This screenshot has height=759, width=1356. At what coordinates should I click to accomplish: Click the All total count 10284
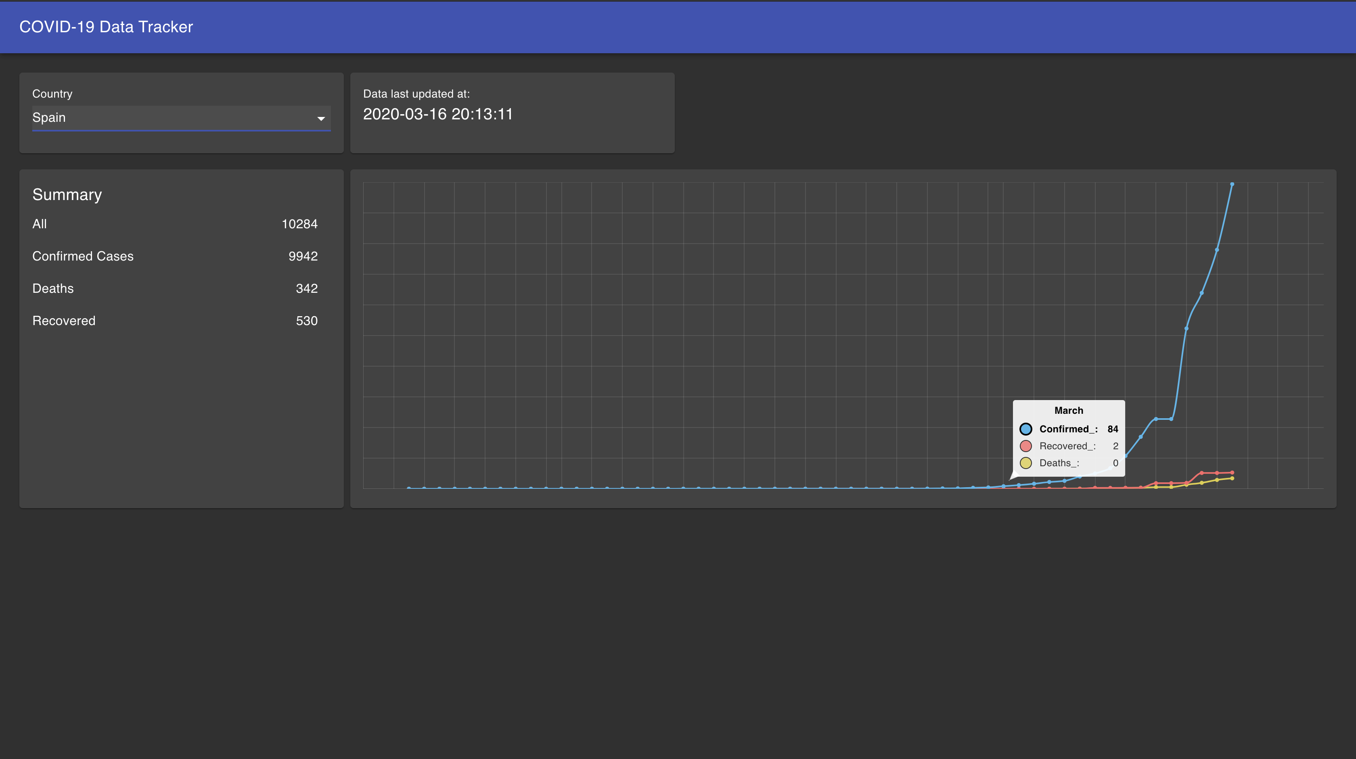click(299, 223)
